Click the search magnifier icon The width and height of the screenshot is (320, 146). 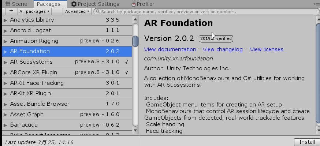[98, 12]
